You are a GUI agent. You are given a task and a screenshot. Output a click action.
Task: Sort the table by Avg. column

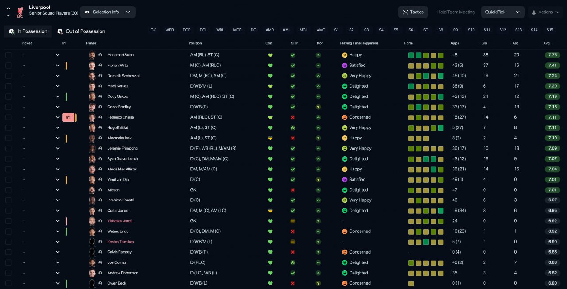click(x=547, y=43)
